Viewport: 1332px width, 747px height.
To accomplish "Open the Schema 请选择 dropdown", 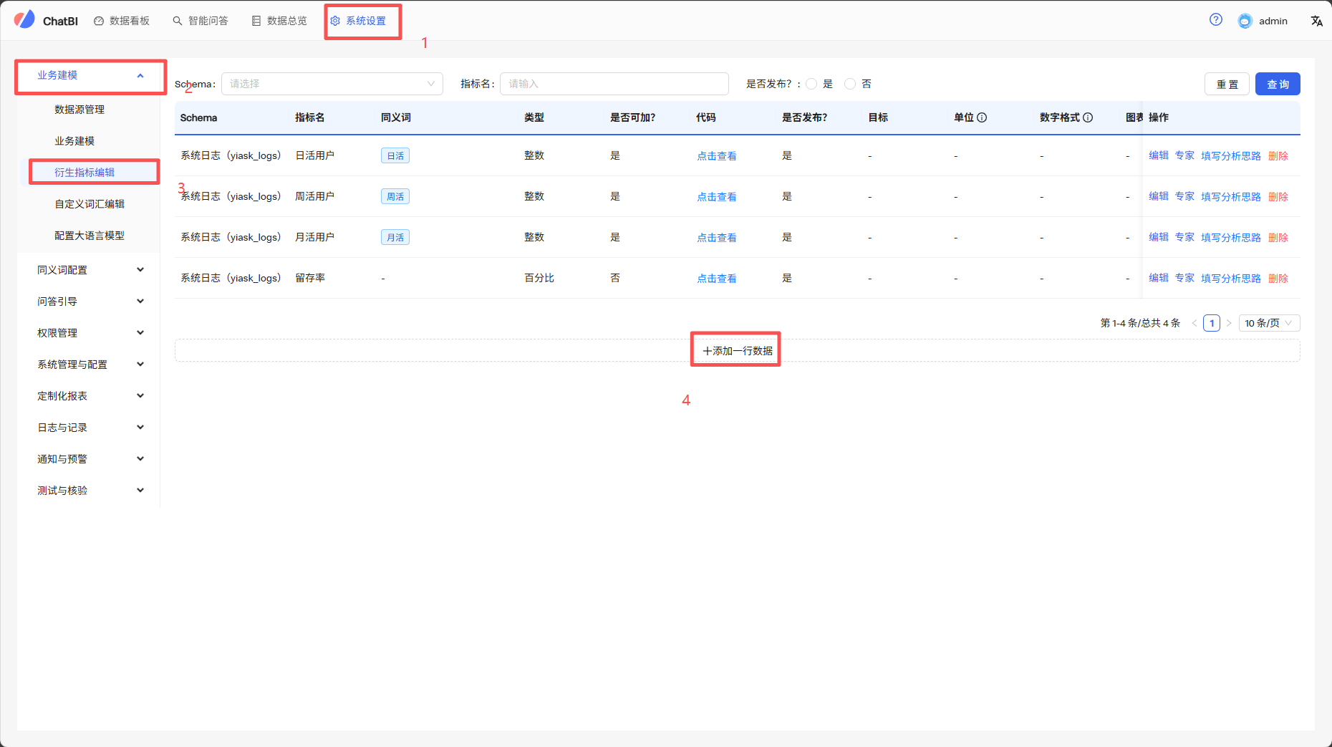I will pos(331,84).
